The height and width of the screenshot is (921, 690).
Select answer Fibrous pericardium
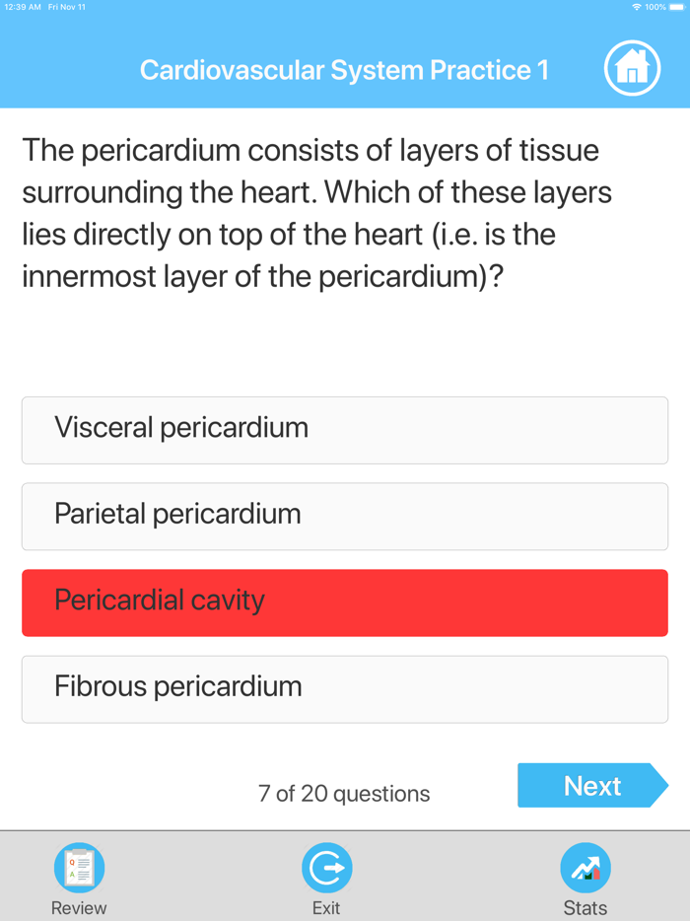pos(344,688)
